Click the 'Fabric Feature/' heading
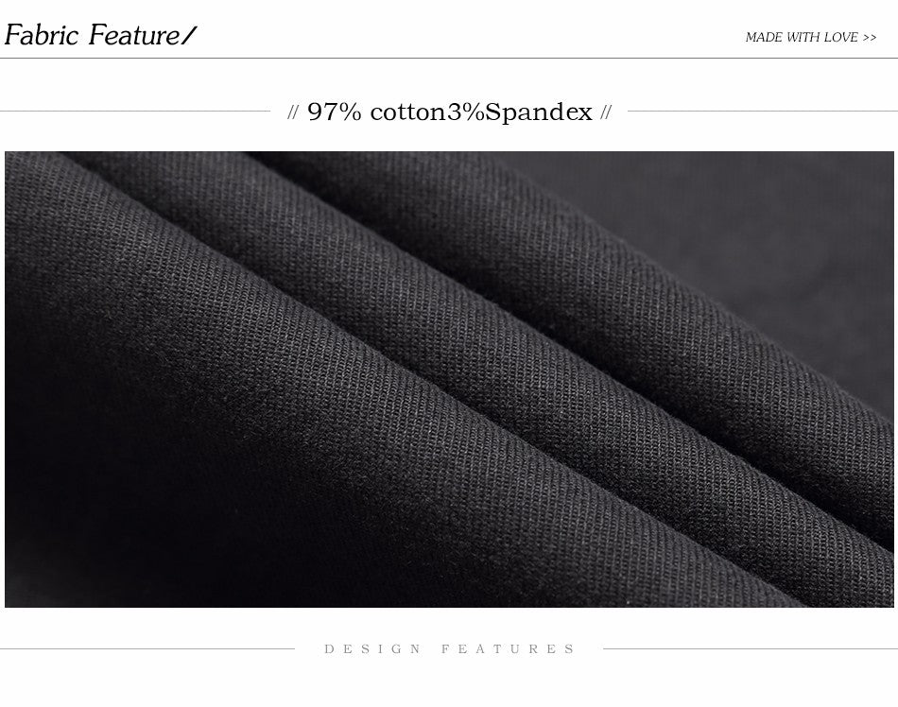898x707 pixels. (100, 35)
